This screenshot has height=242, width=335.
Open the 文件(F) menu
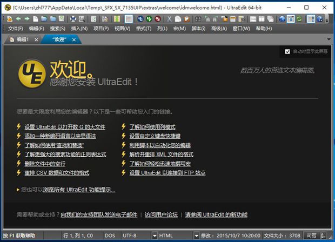tap(16, 29)
